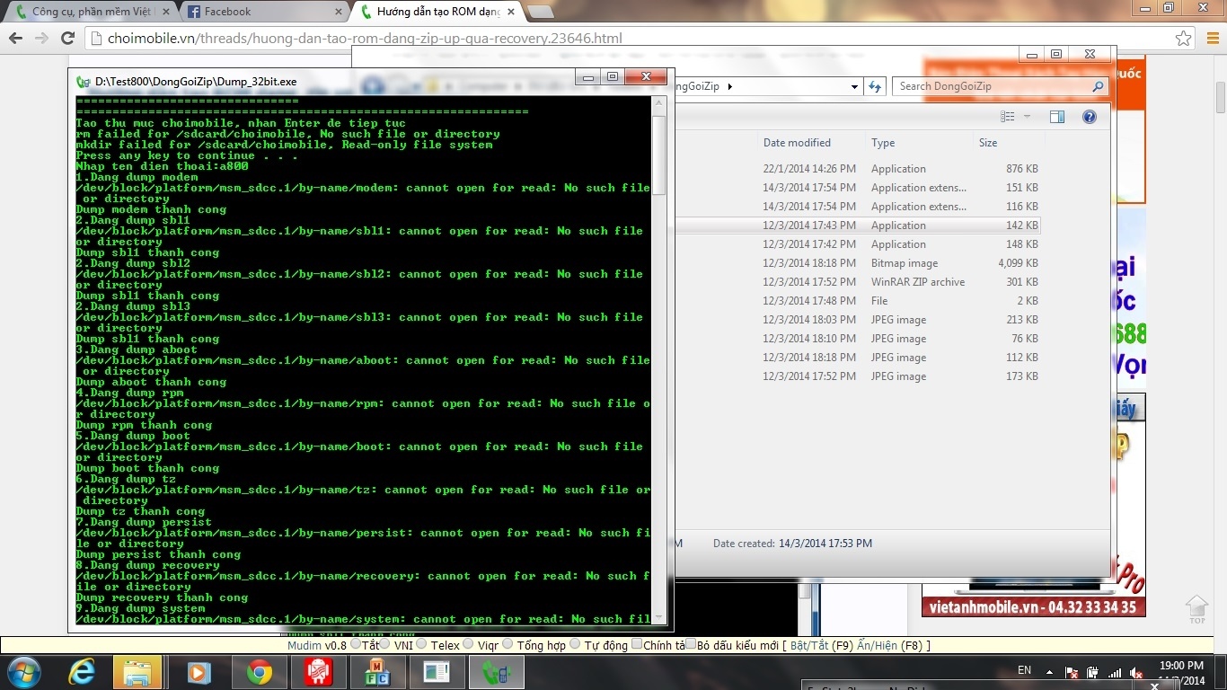Show hidden system tray icons arrow
Viewport: 1227px width, 690px height.
(1049, 672)
